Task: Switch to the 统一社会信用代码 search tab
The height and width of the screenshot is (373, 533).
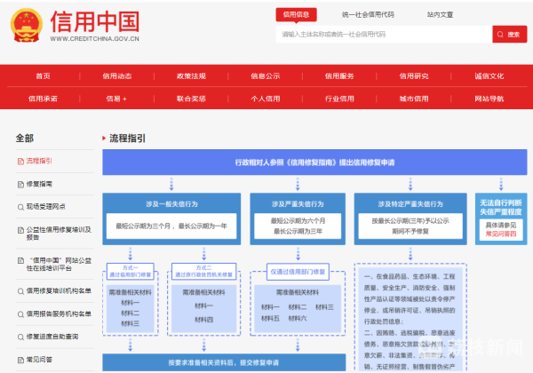Action: (x=367, y=14)
